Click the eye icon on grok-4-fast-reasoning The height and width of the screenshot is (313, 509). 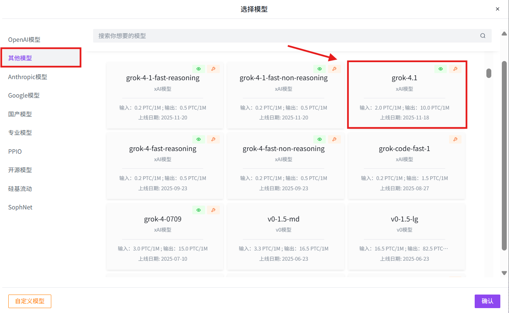[x=199, y=139]
